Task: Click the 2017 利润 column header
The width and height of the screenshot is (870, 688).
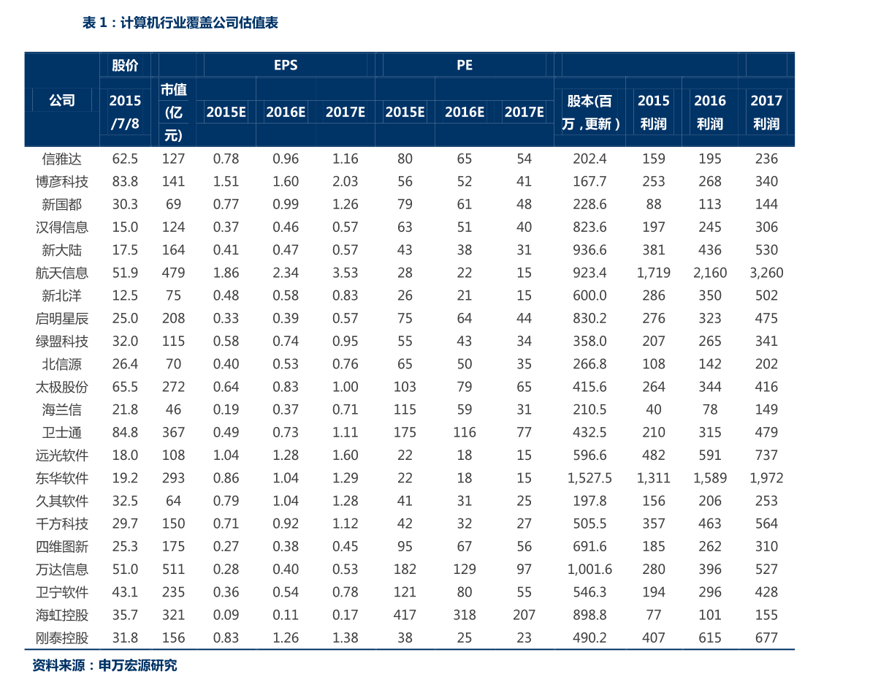Action: point(766,112)
